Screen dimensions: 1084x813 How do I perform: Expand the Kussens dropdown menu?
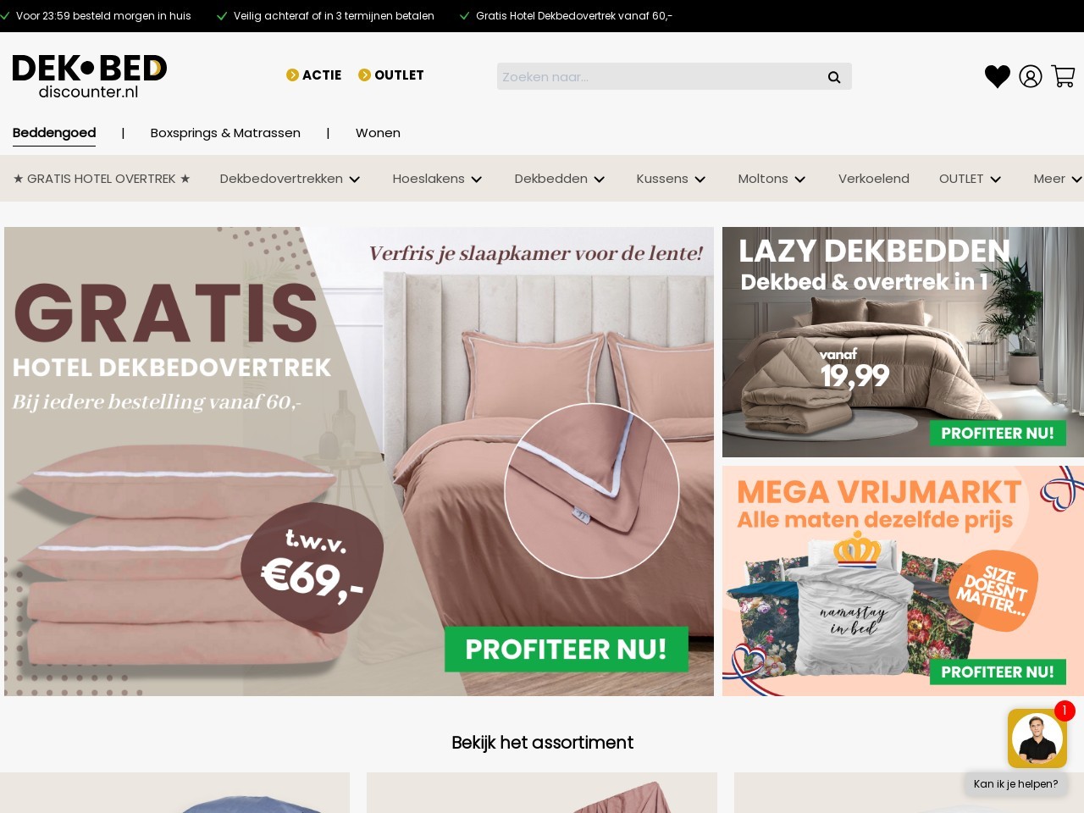(x=672, y=179)
